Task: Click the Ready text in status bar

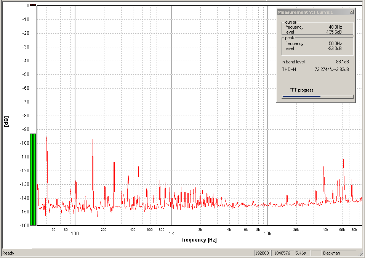Action: 8,253
